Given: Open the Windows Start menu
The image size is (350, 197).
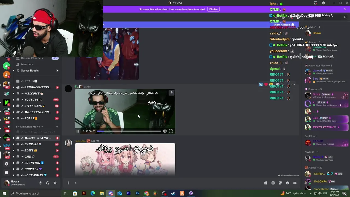Looking at the screenshot, I should point(4,193).
